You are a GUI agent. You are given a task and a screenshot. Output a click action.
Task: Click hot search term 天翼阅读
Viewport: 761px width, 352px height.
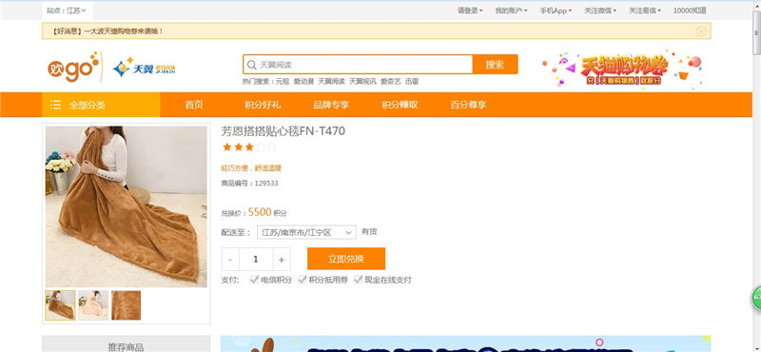[x=331, y=82]
